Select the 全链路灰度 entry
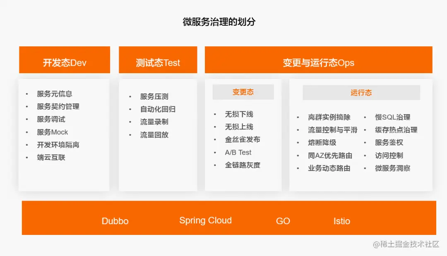The image size is (447, 256). pyautogui.click(x=243, y=165)
